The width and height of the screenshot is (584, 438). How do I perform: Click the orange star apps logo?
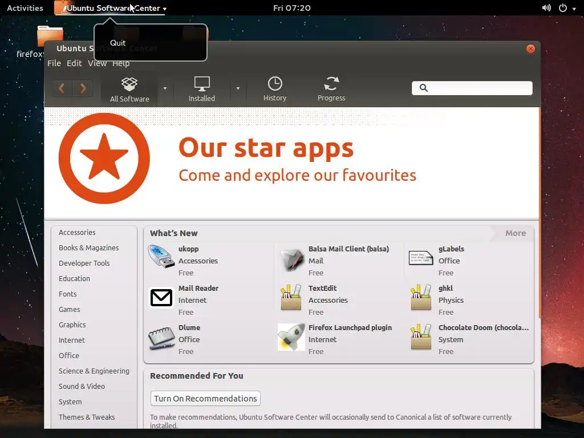point(104,159)
